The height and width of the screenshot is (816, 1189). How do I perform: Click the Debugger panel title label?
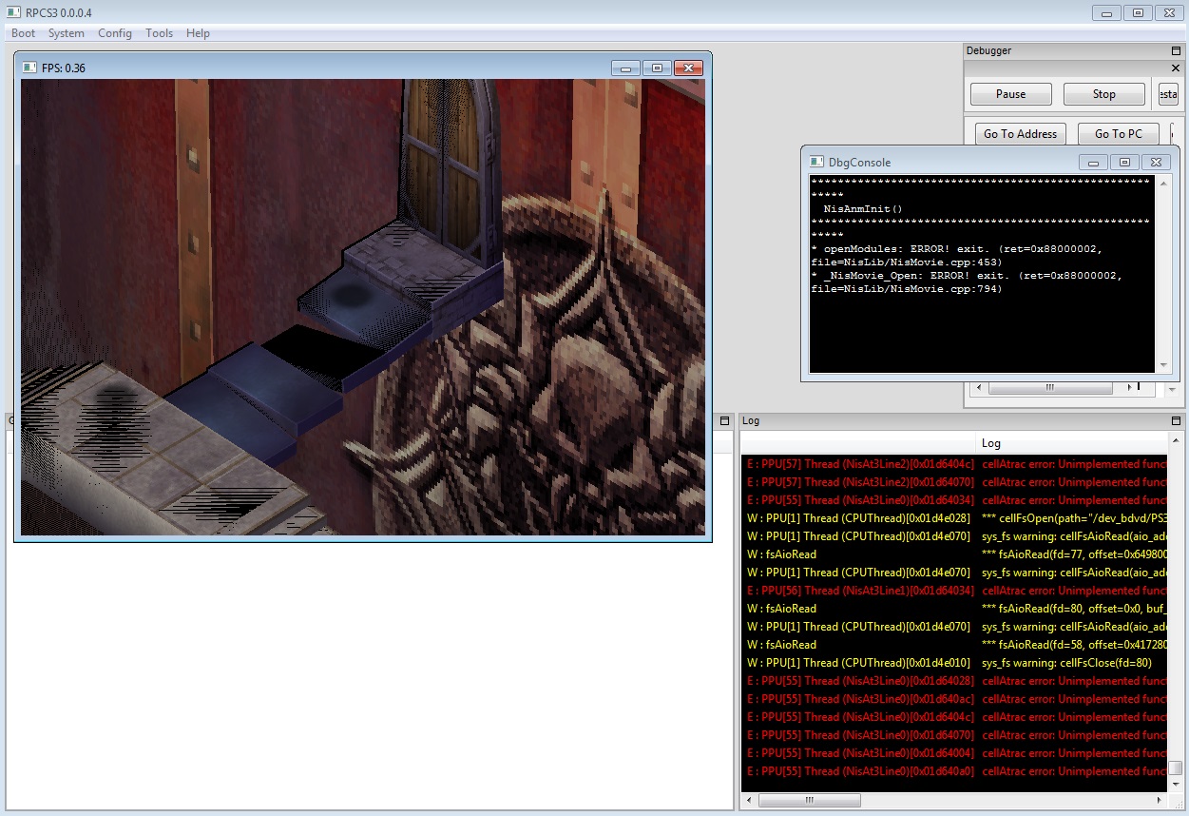click(x=988, y=50)
